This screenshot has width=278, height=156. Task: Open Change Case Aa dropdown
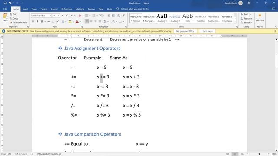pyautogui.click(x=73, y=16)
